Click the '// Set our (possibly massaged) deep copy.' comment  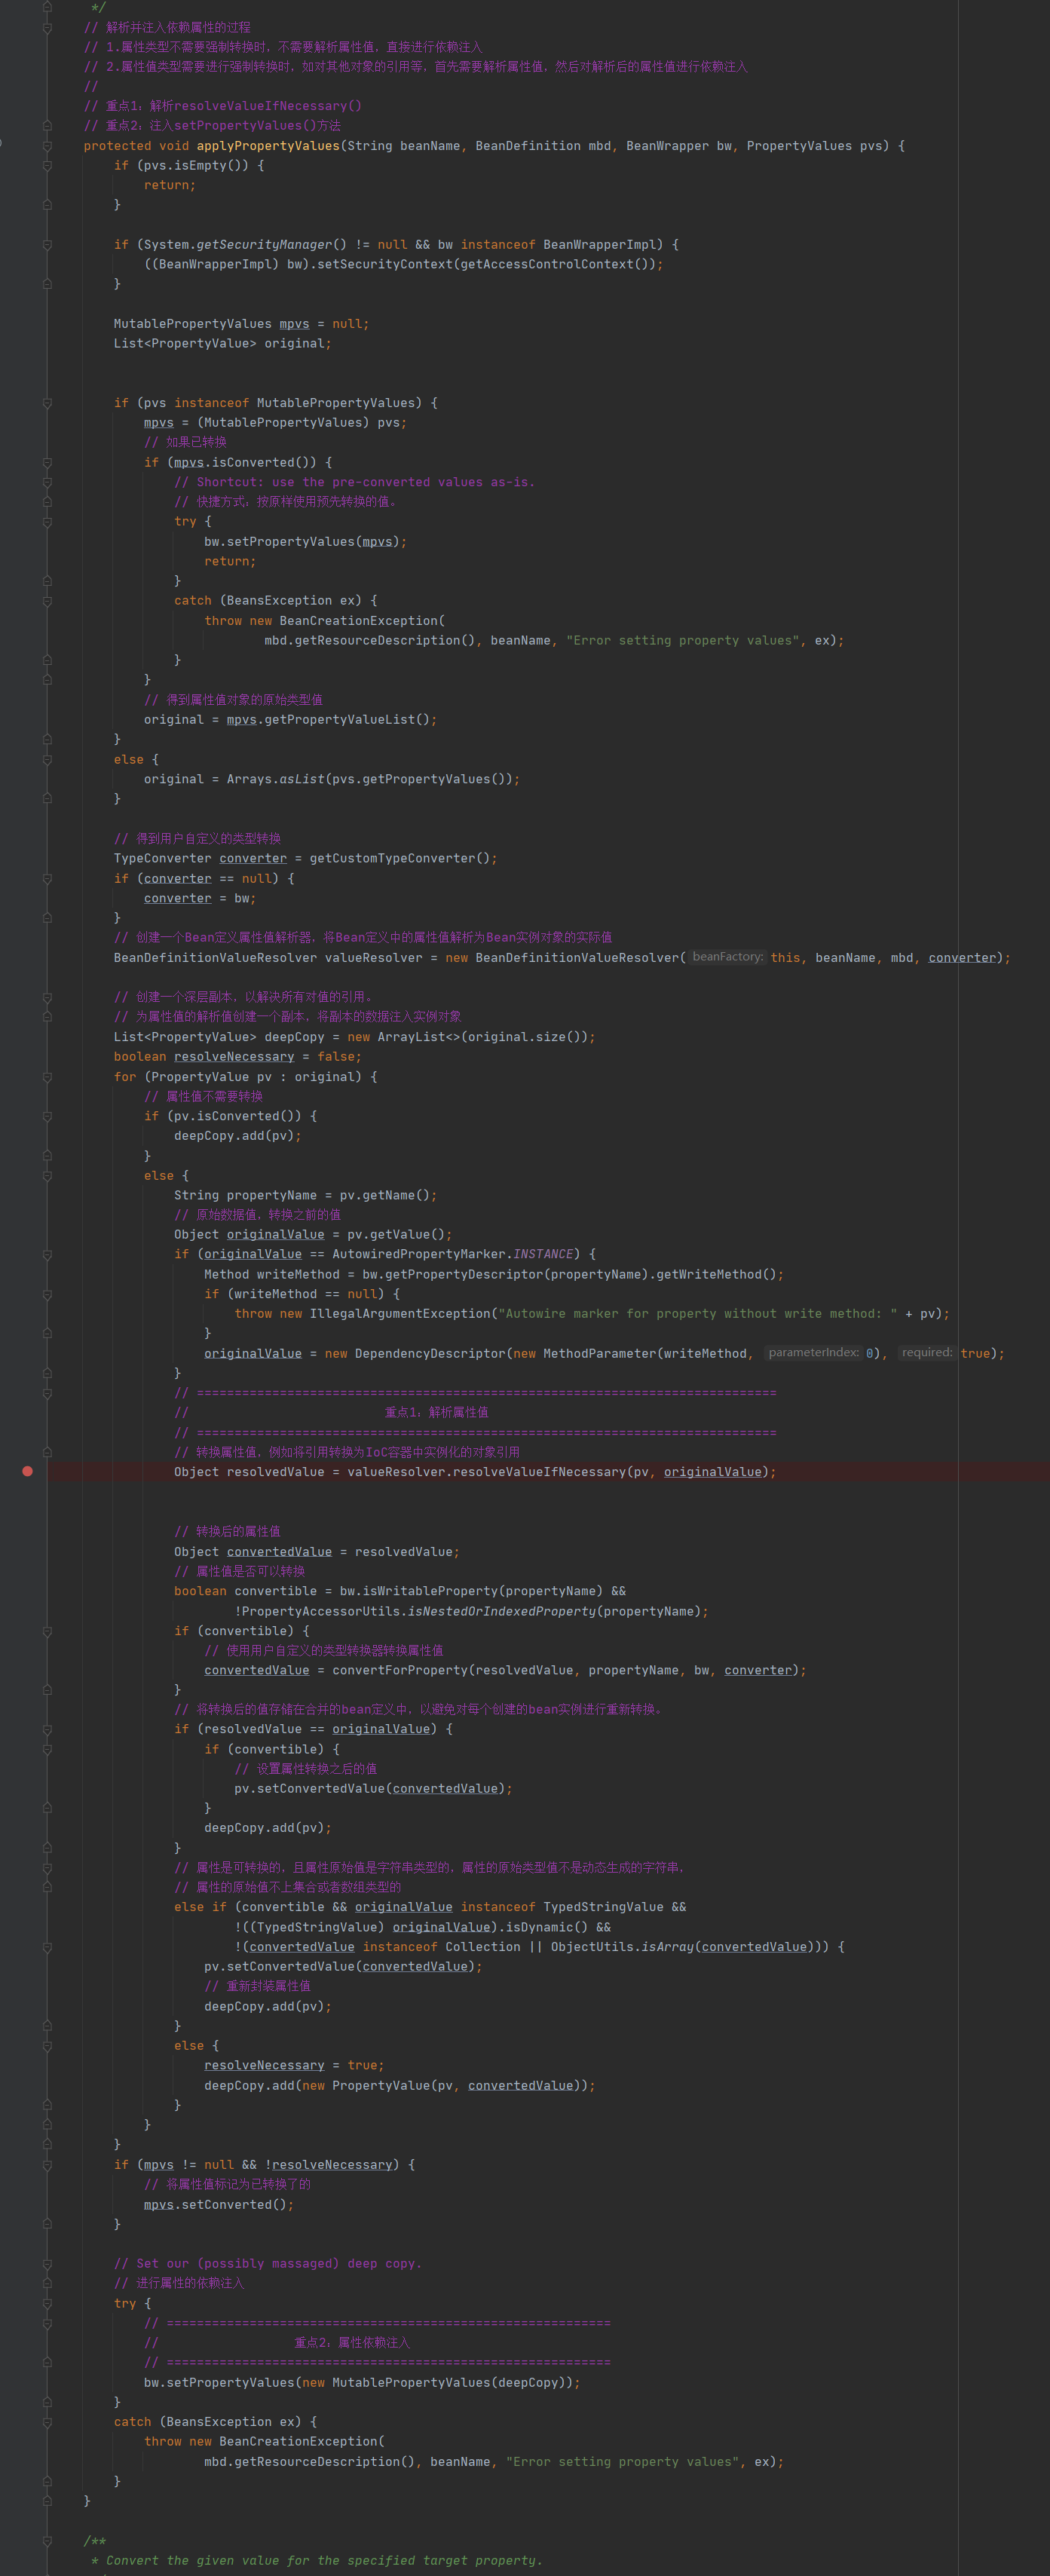(267, 2264)
